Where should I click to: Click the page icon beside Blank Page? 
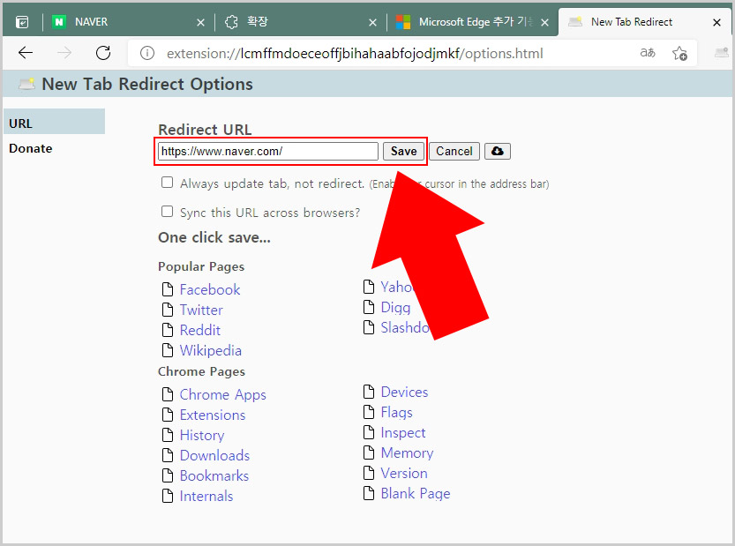point(369,493)
